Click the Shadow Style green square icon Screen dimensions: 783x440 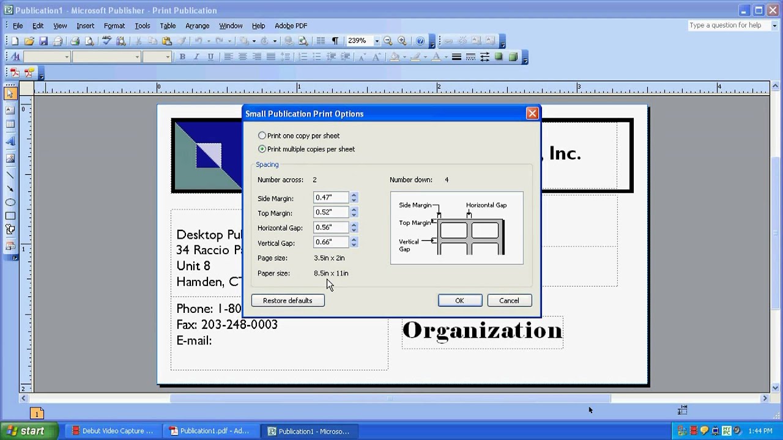[x=499, y=57]
